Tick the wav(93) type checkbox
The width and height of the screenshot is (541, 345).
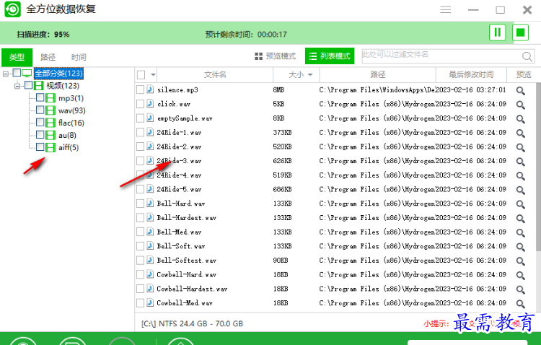(x=40, y=110)
